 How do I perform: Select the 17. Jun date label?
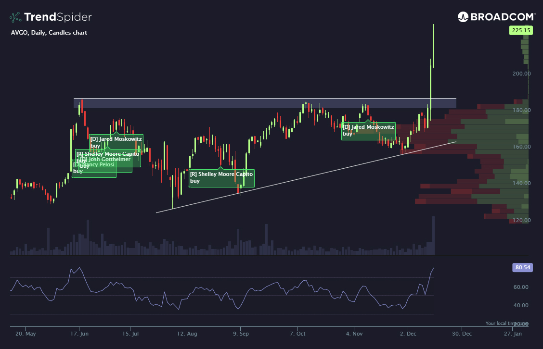(79, 334)
